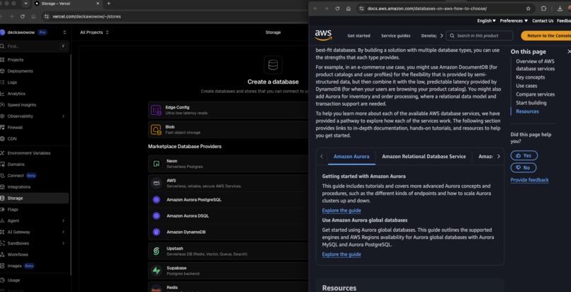Open Integrations in the Vercel sidebar
This screenshot has height=292, width=571.
[19, 187]
